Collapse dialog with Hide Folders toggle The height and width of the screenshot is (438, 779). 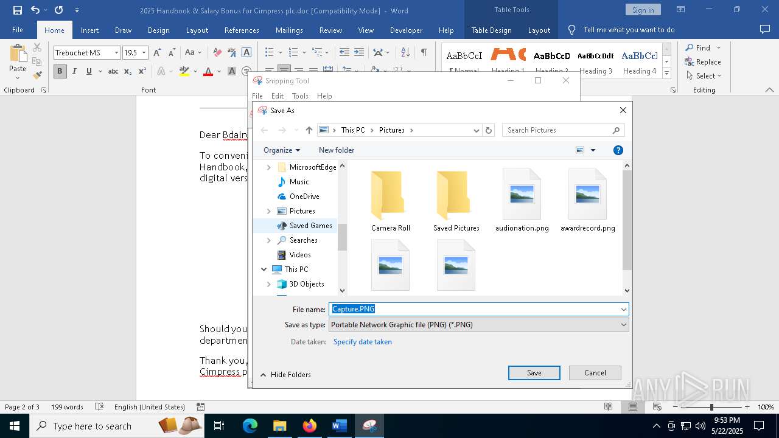coord(285,375)
